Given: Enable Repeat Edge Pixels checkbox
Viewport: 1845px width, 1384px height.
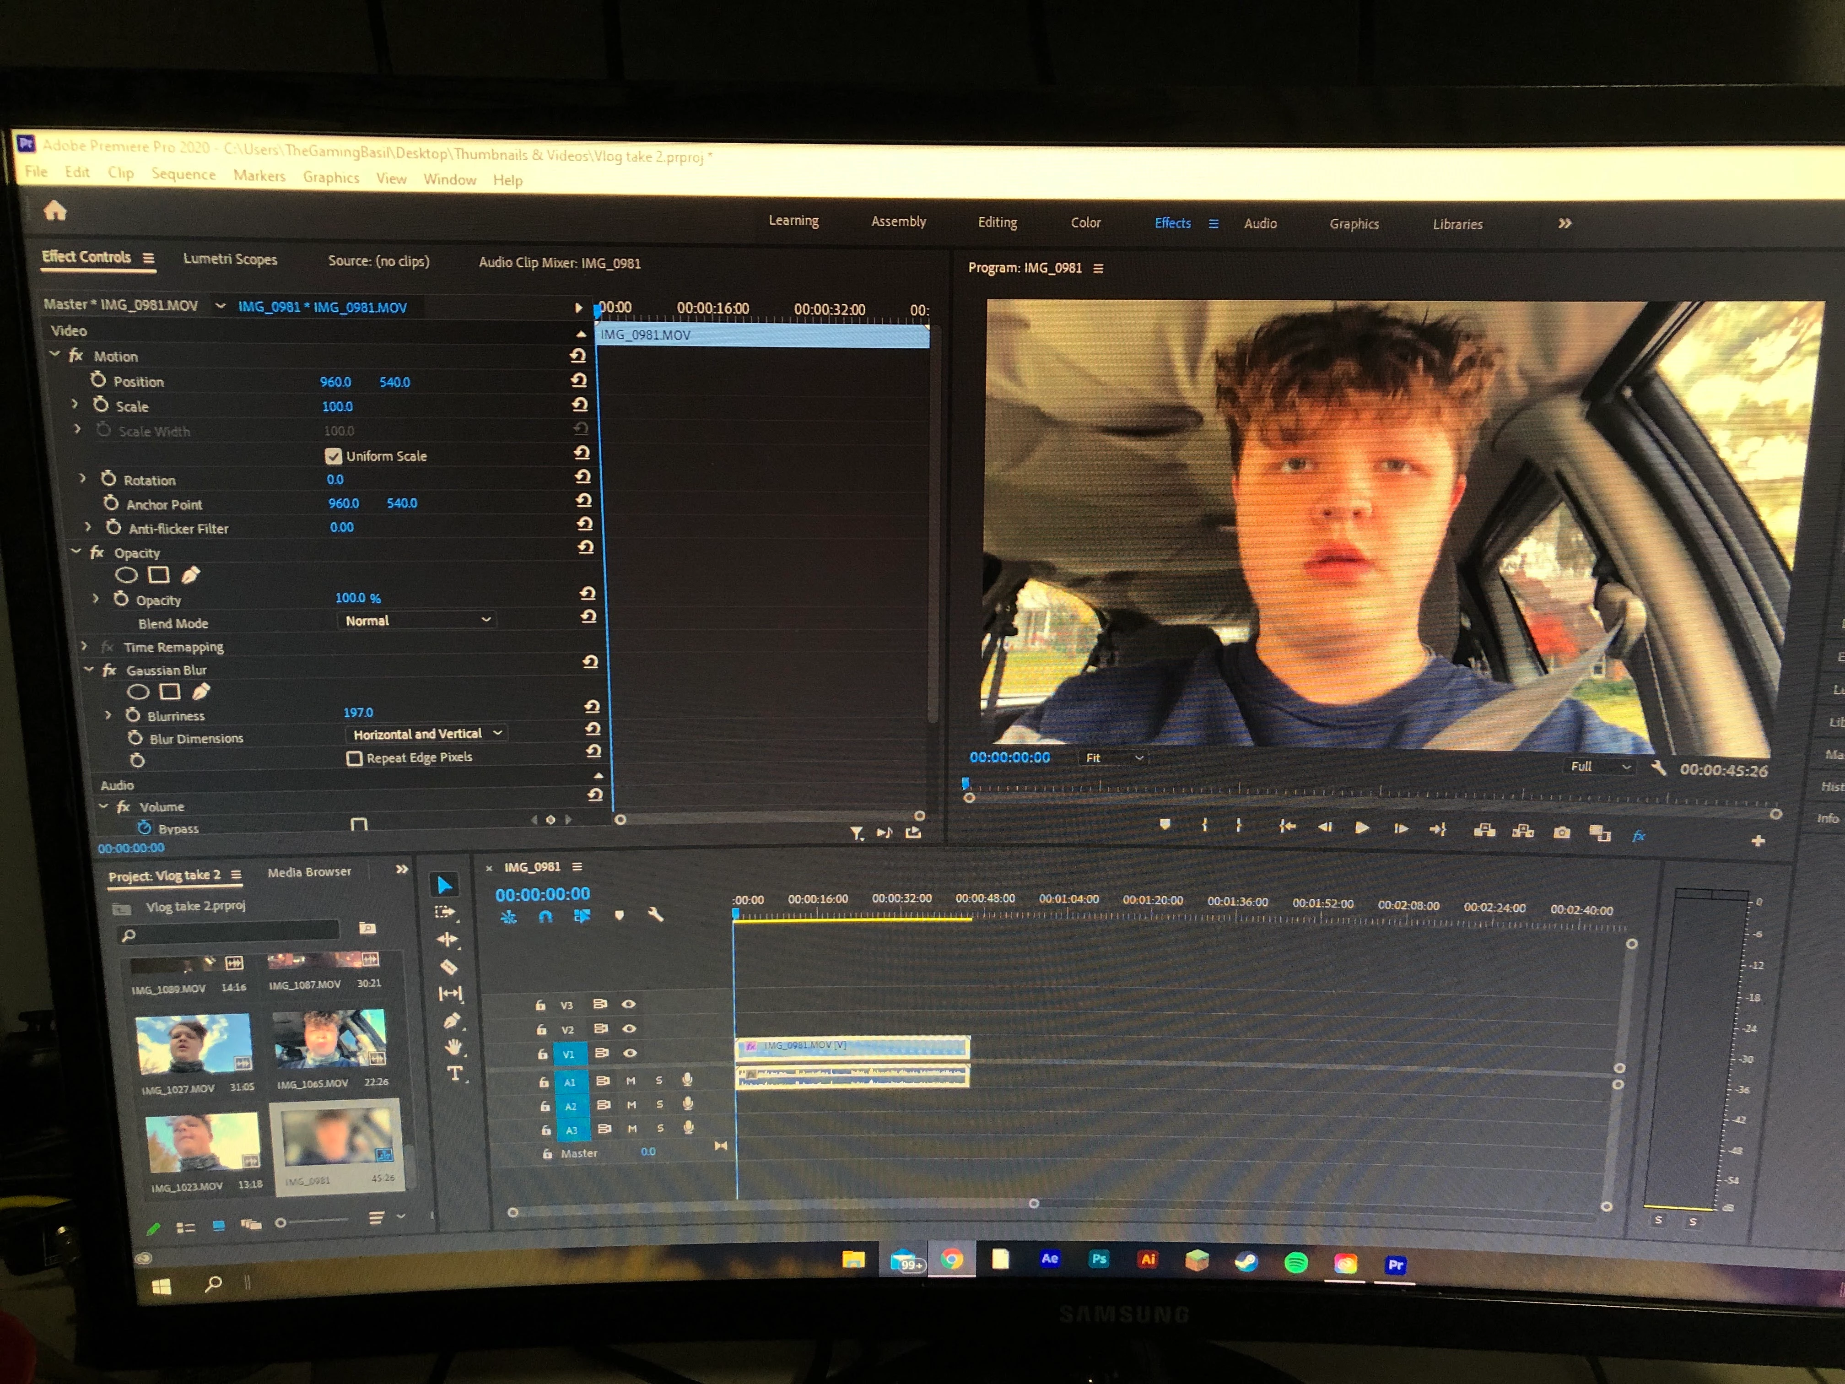Looking at the screenshot, I should (355, 758).
